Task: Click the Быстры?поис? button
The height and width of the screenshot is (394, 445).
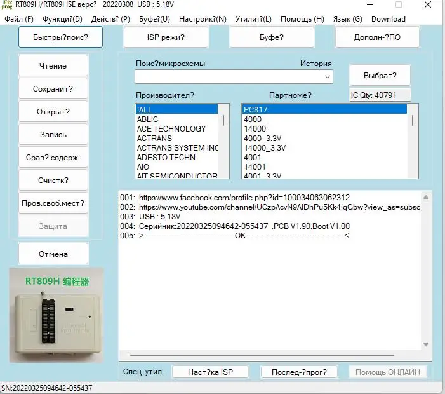Action: [x=60, y=37]
